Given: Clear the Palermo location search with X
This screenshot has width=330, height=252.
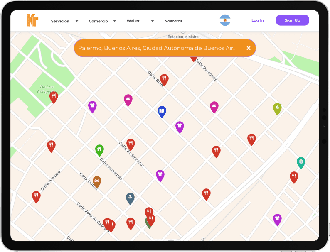Looking at the screenshot, I should coord(249,48).
